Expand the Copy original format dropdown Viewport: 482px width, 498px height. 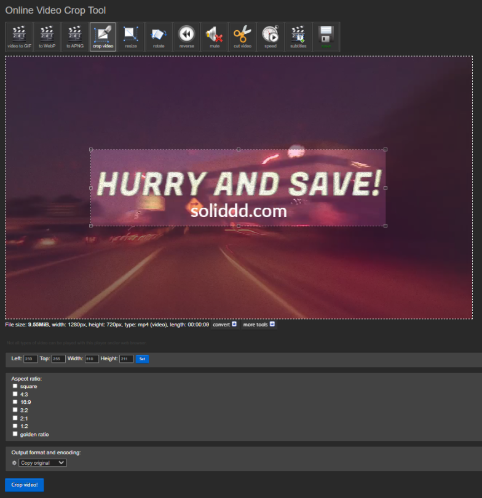(42, 463)
